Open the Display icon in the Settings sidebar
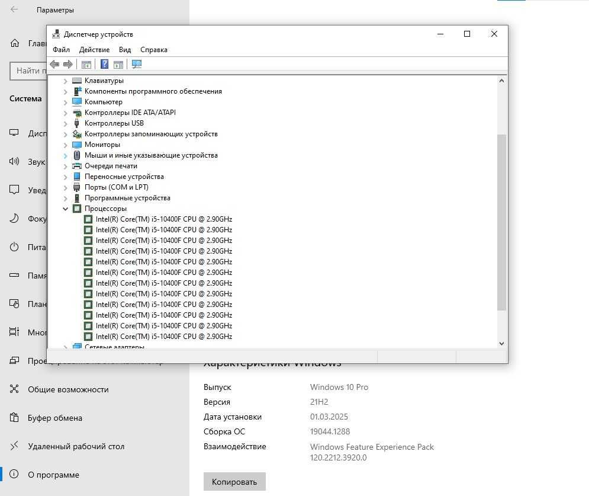The height and width of the screenshot is (496, 589). pyautogui.click(x=14, y=133)
